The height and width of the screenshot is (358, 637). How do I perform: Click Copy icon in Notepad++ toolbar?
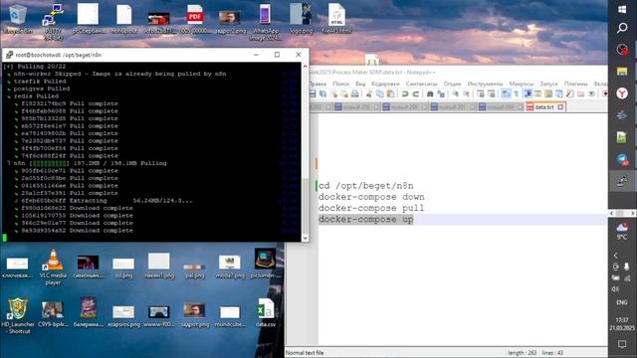coord(380,93)
